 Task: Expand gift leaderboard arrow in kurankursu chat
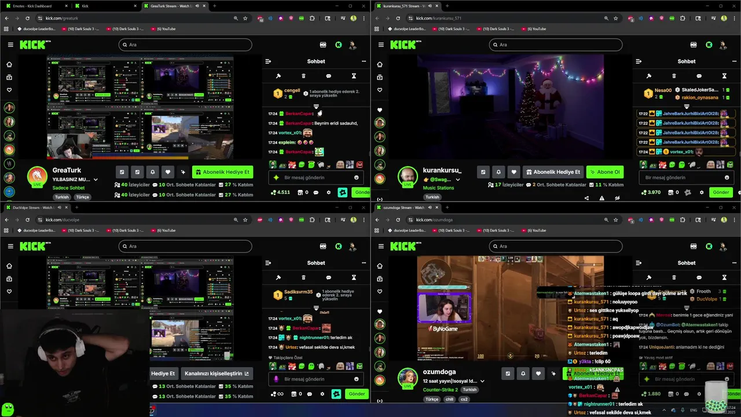687,107
